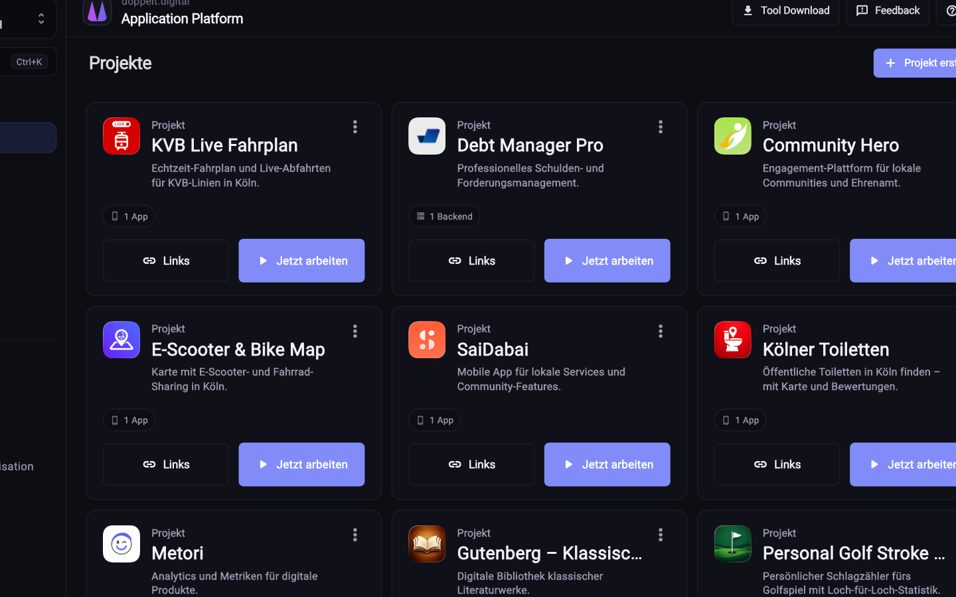
Task: Open Links for Debt Manager Pro
Action: [471, 261]
